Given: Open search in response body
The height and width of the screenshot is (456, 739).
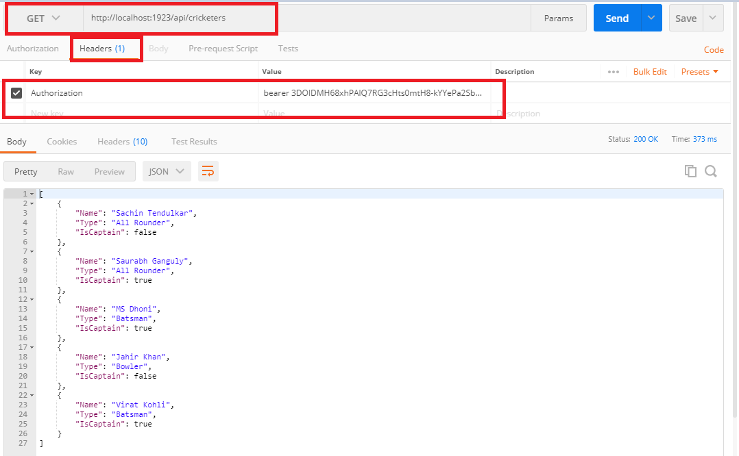Looking at the screenshot, I should pyautogui.click(x=711, y=171).
